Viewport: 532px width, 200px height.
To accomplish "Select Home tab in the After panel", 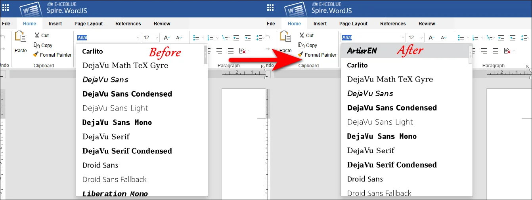I will 294,24.
